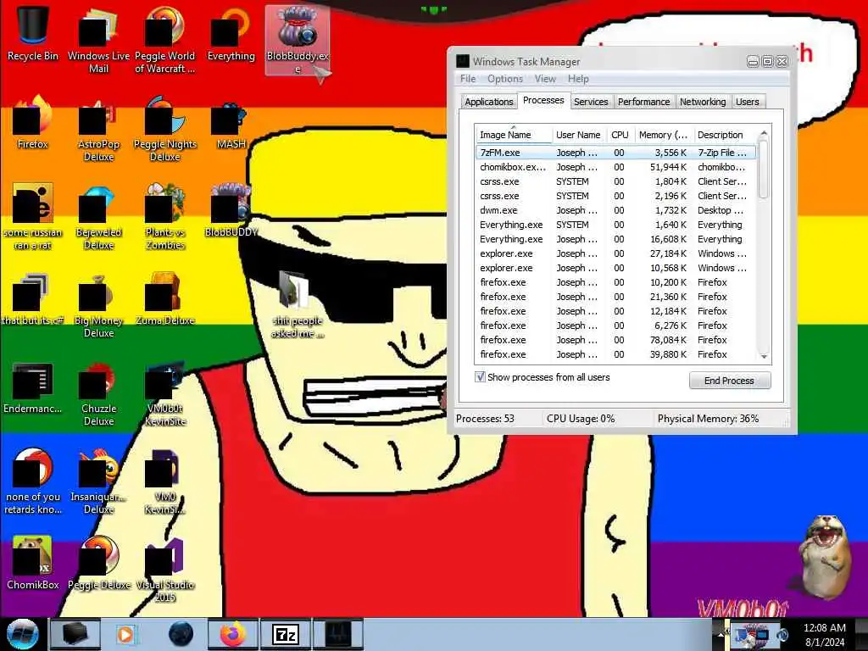868x651 pixels.
Task: Open Task Manager's taskbar button
Action: (338, 634)
